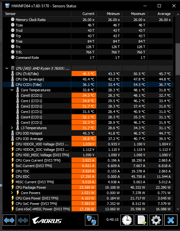Start logging with the sheet plus icon
Image resolution: width=180 pixels, height=231 pixels.
point(141,220)
